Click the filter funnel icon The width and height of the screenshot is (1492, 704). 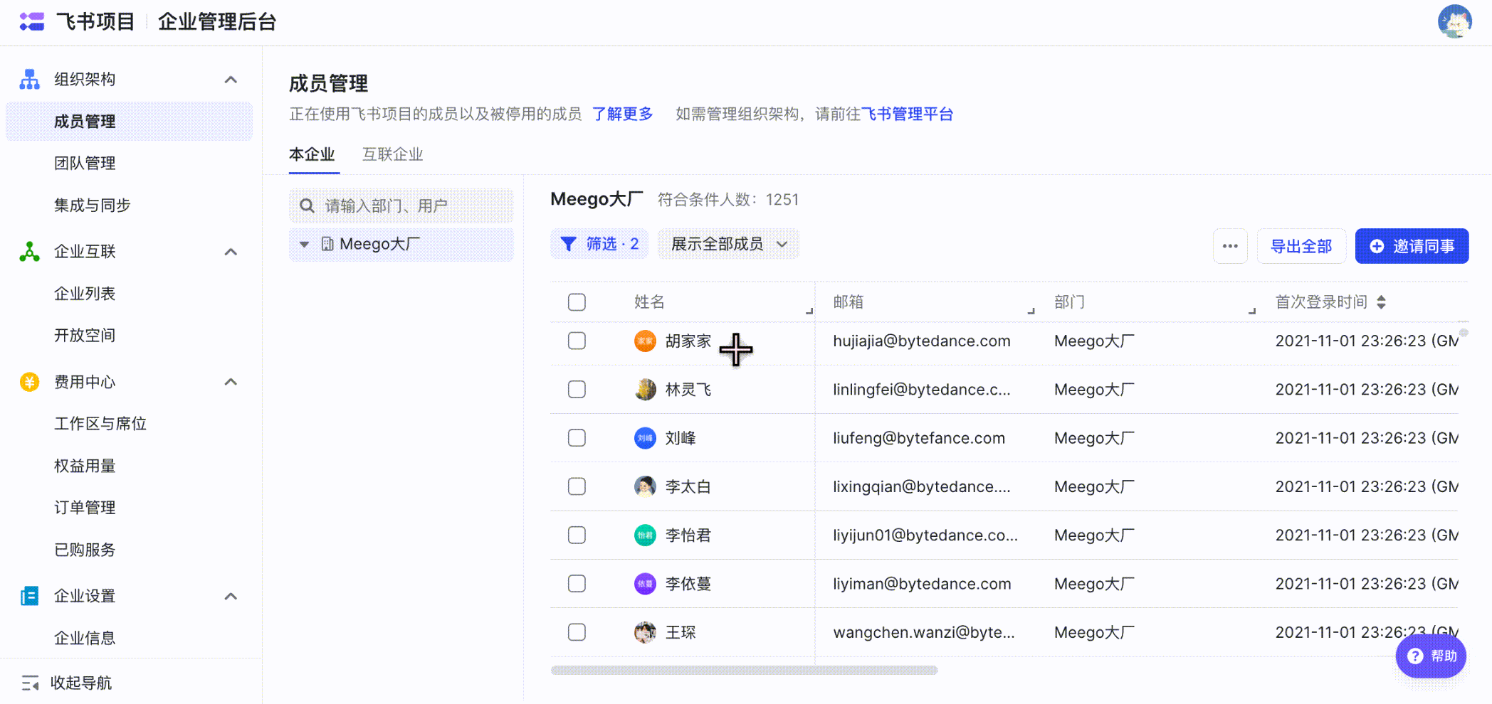(568, 244)
